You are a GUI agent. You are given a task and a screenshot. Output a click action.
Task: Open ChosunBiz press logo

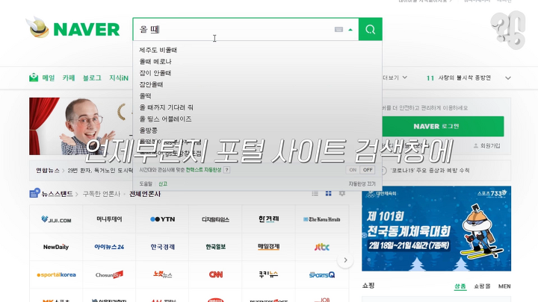109,274
